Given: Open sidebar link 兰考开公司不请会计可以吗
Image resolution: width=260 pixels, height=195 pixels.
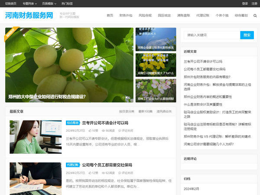Looking at the screenshot, I should coord(203,62).
